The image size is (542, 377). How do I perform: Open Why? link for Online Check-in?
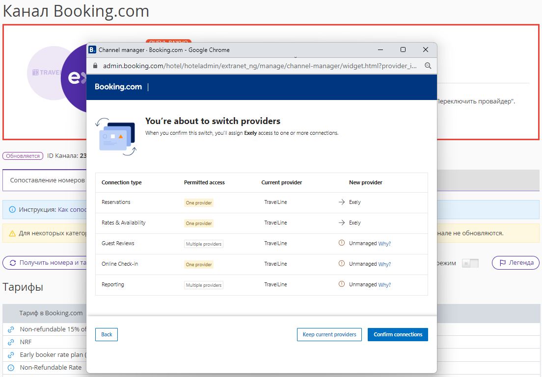coord(384,264)
